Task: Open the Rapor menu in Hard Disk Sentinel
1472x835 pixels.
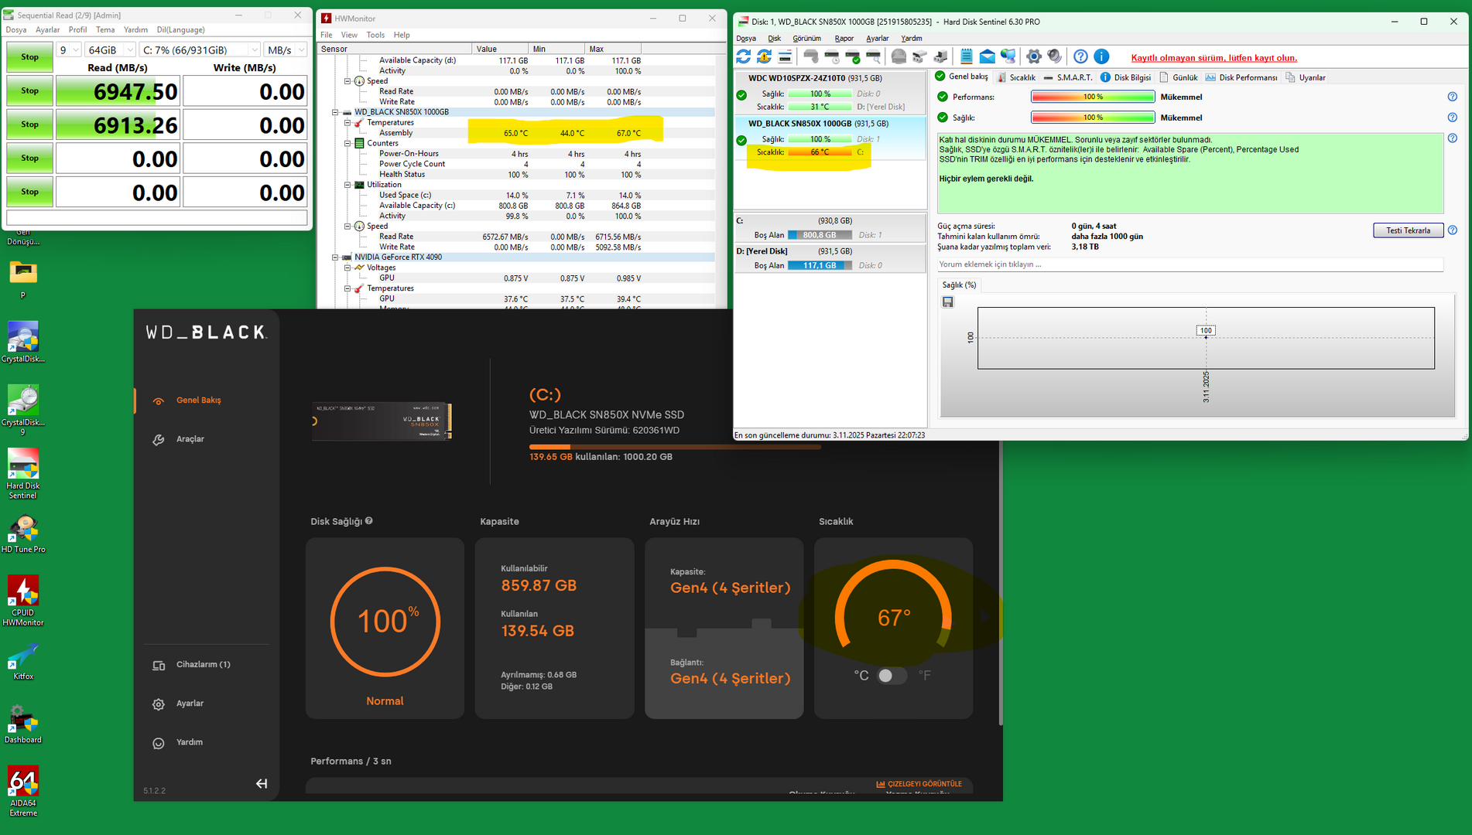Action: (844, 39)
